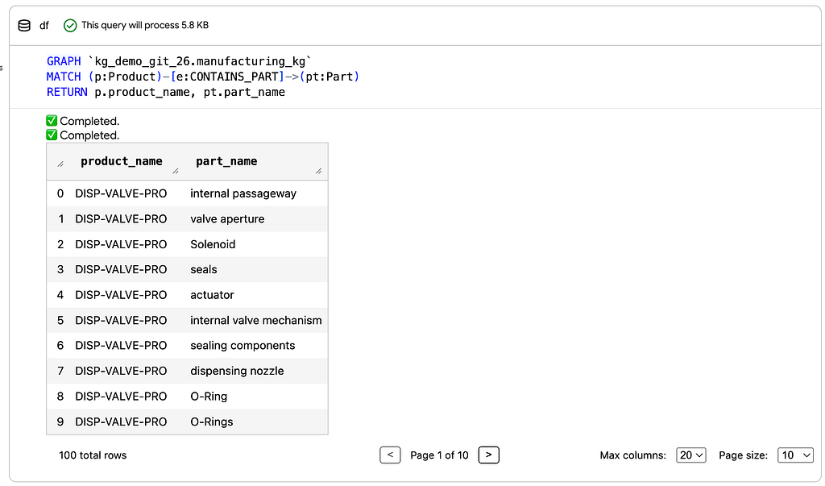This screenshot has width=825, height=486.
Task: Click DISP-VALVE-PRO in row 4
Action: click(121, 295)
